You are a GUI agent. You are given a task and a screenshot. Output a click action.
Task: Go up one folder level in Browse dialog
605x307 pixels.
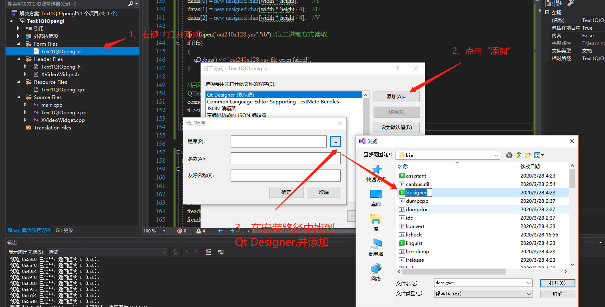[x=519, y=155]
